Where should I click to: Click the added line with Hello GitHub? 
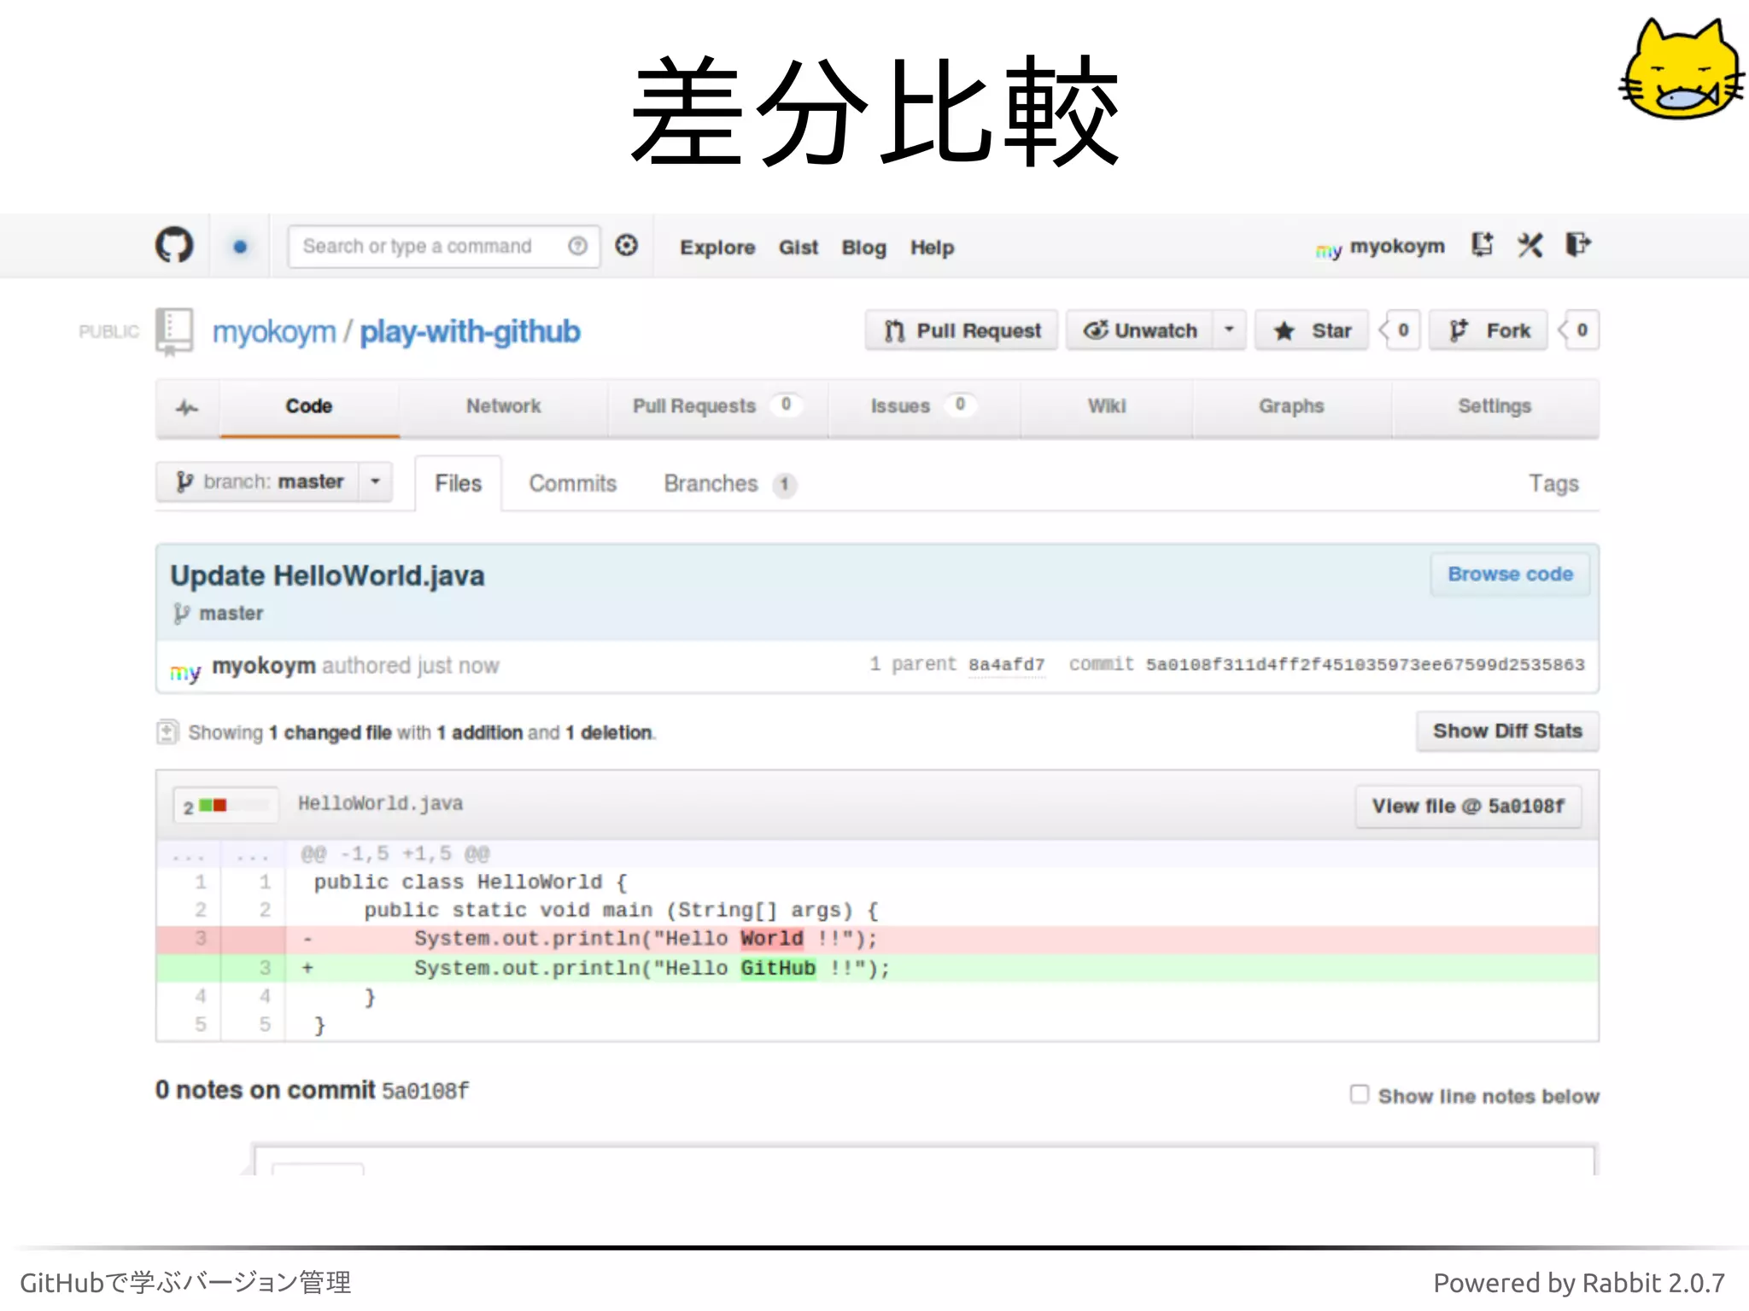pyautogui.click(x=877, y=968)
